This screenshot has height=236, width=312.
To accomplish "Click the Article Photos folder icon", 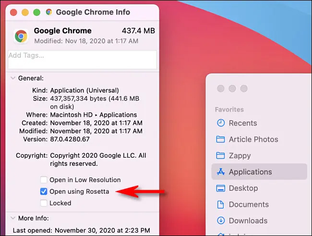I will 220,139.
